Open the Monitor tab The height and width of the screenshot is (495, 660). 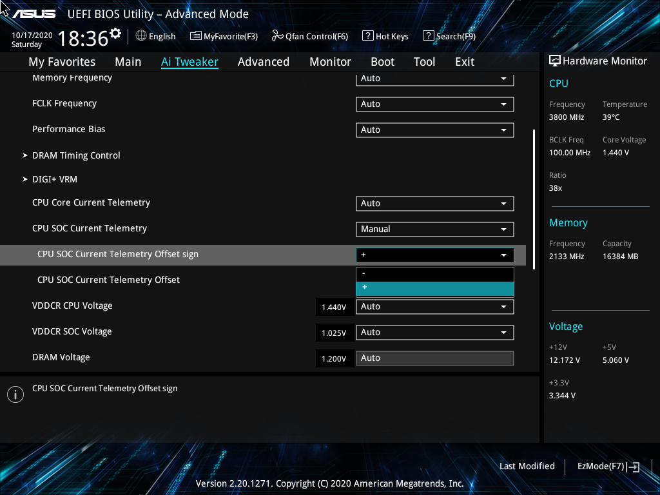click(330, 62)
